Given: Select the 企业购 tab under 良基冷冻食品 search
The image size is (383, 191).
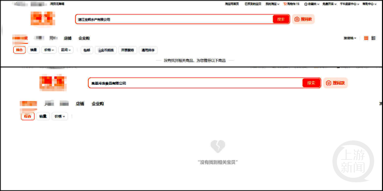Looking at the screenshot, I should pyautogui.click(x=98, y=104).
